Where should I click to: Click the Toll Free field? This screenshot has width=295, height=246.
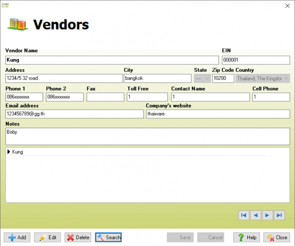pyautogui.click(x=147, y=97)
